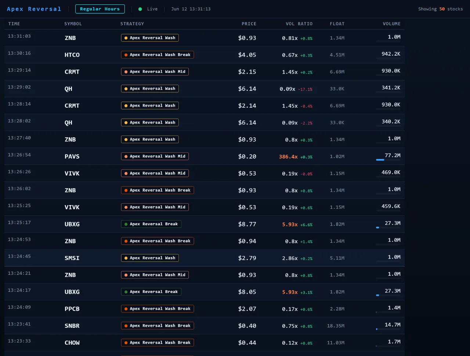Click the 13:23:33 timestamp
Viewport: 470px width, 356px height.
click(x=19, y=341)
